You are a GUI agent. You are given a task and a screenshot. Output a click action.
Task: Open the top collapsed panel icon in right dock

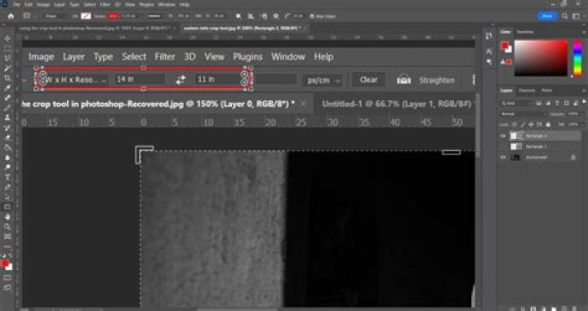[x=489, y=36]
